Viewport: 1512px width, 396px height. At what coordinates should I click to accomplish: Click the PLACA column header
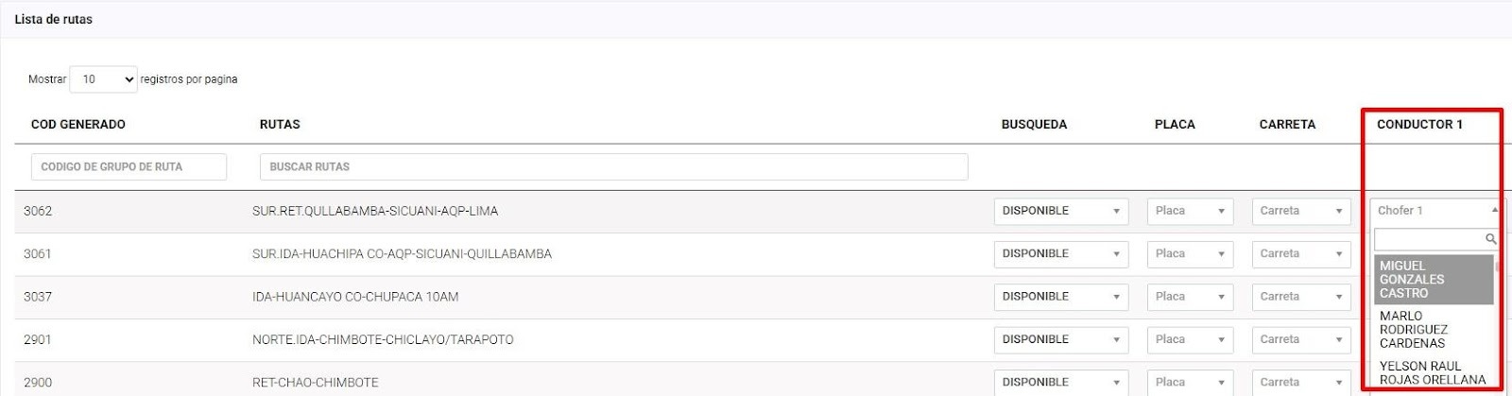point(1175,125)
